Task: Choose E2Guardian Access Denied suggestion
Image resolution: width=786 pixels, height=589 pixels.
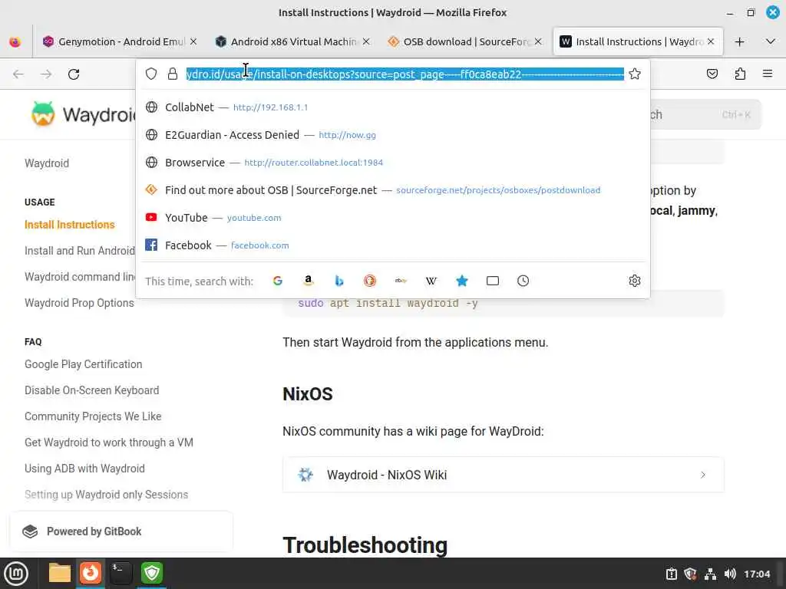Action: point(393,135)
